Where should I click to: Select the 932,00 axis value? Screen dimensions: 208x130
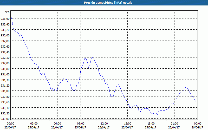pos(5,63)
